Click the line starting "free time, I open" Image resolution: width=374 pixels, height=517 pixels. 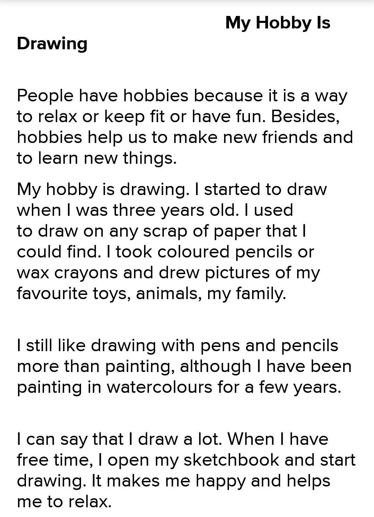tap(186, 460)
